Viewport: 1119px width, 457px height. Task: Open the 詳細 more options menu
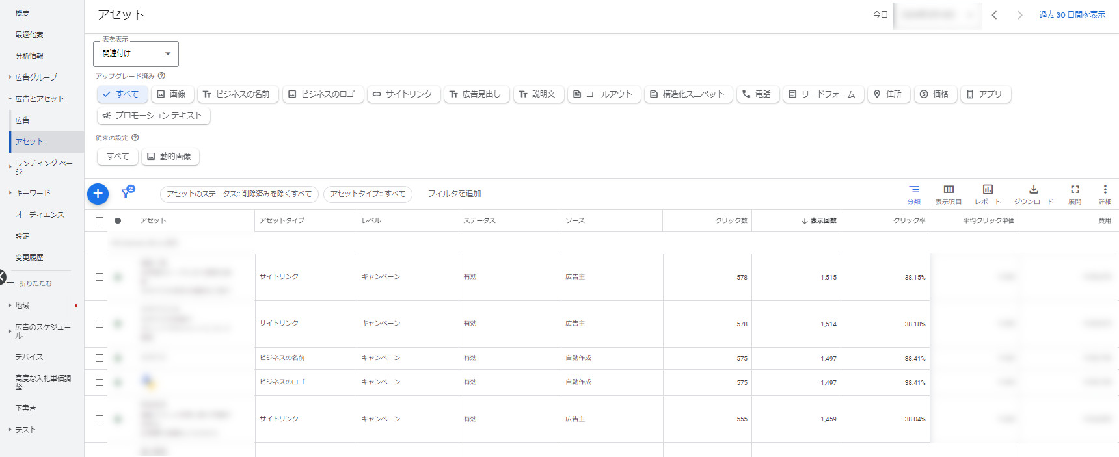pyautogui.click(x=1105, y=194)
